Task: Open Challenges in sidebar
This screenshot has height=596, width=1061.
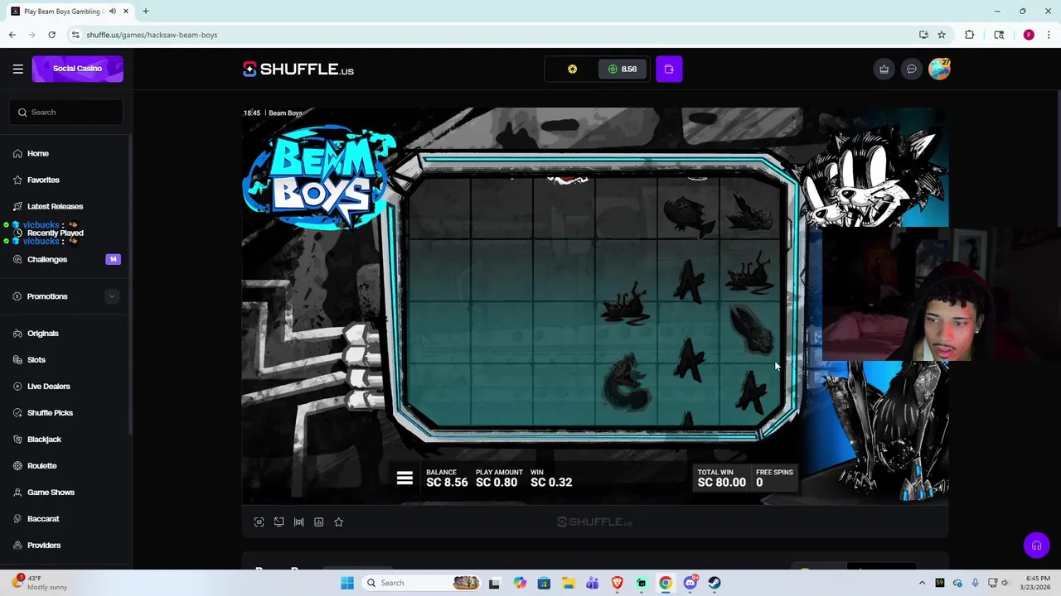Action: pos(47,259)
